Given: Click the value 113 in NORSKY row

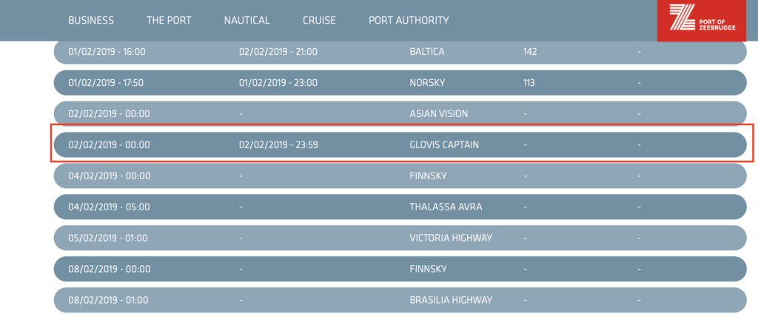Looking at the screenshot, I should [529, 83].
